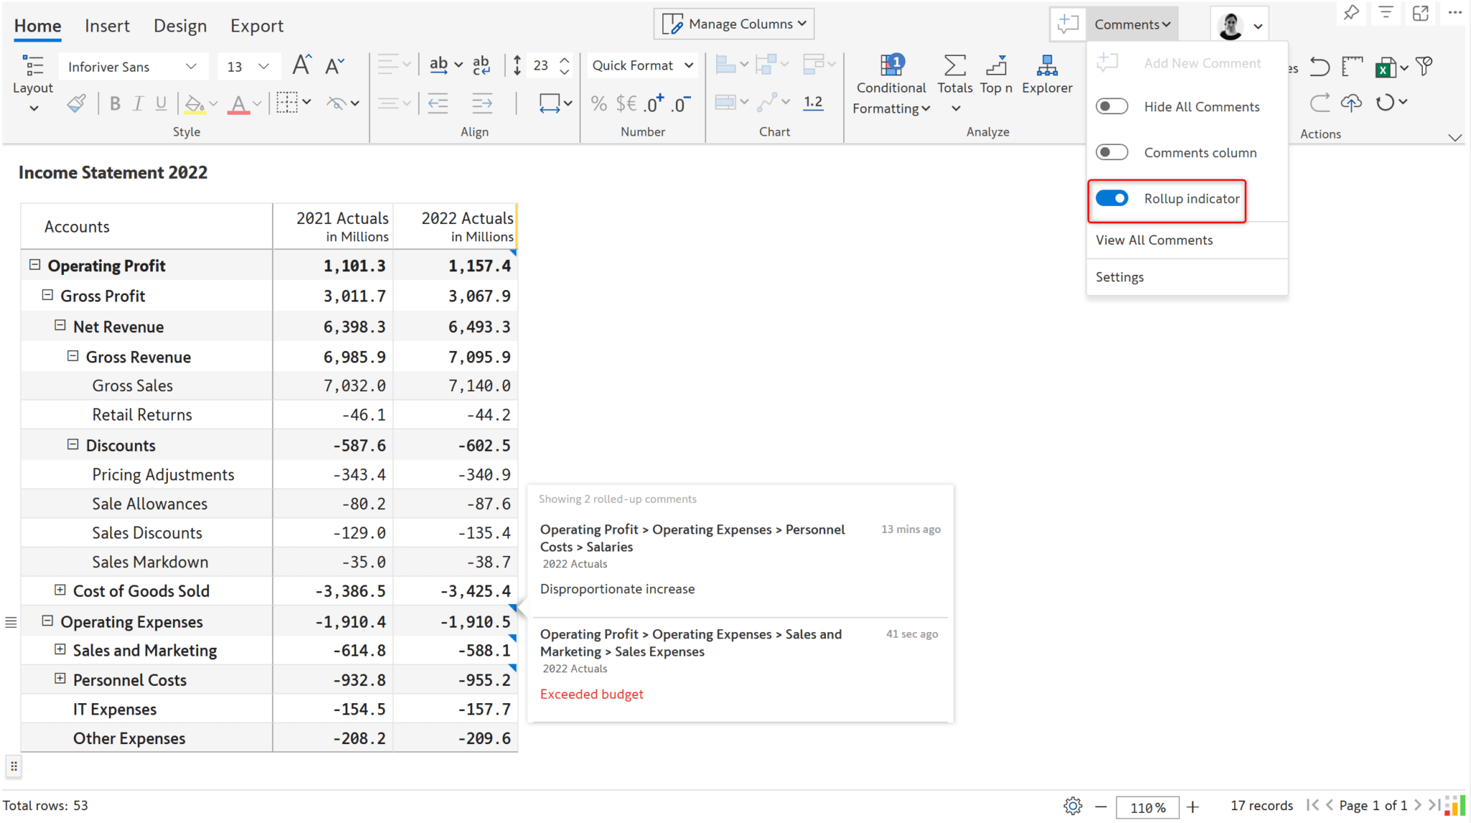Collapse the Operating Expenses row

pos(47,620)
